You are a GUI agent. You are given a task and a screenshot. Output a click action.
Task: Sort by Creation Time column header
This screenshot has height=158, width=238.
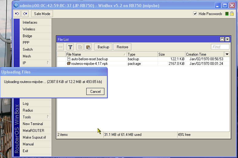click(205, 54)
